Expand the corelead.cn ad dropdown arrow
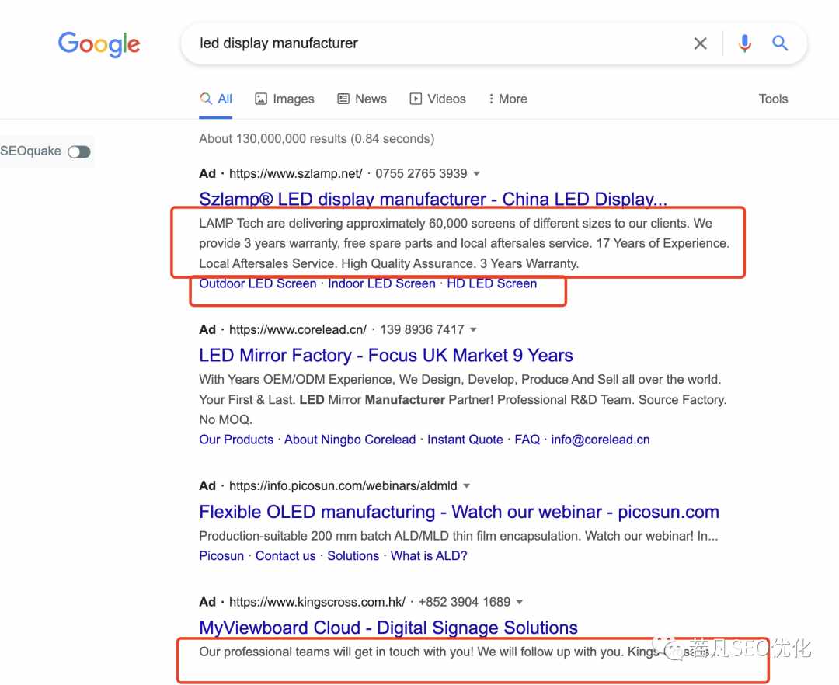Viewport: 839px width, 685px height. click(x=473, y=330)
